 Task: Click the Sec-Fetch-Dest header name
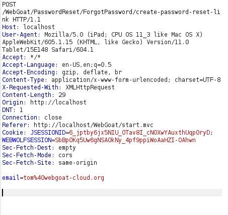coord(27,148)
